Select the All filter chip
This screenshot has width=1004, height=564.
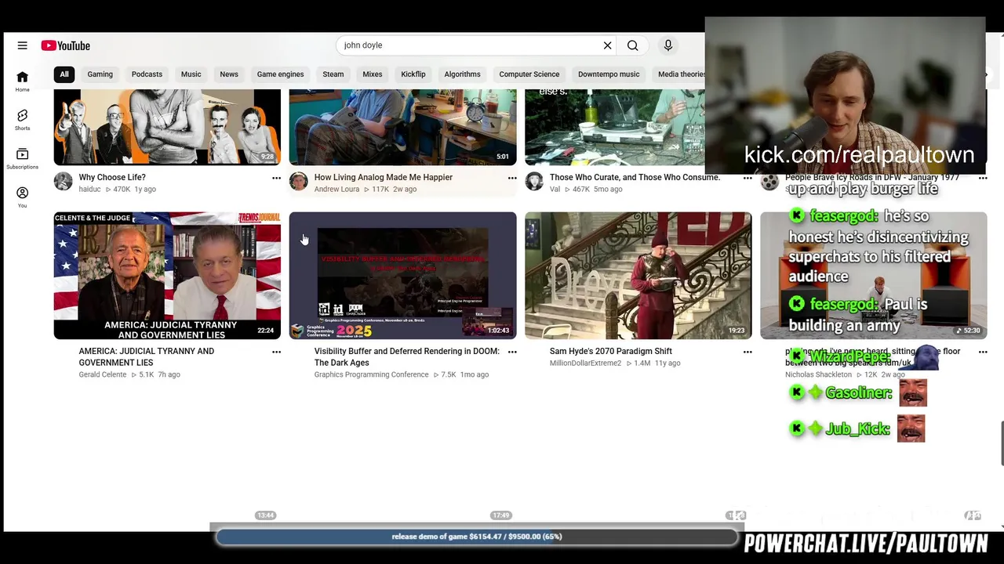click(x=64, y=74)
